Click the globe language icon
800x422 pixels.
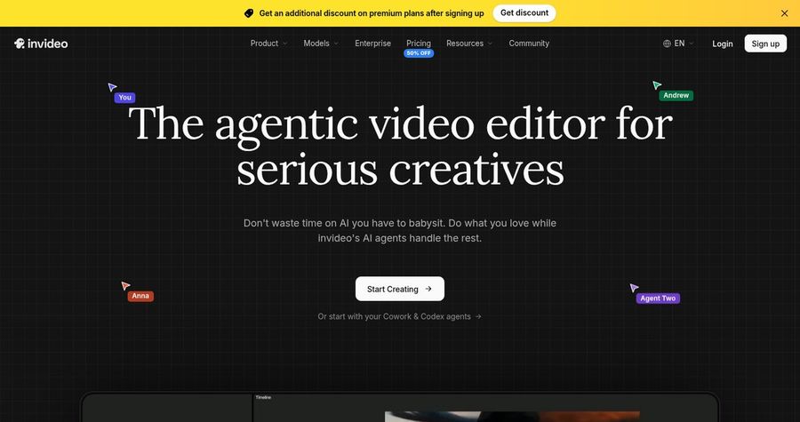tap(667, 44)
